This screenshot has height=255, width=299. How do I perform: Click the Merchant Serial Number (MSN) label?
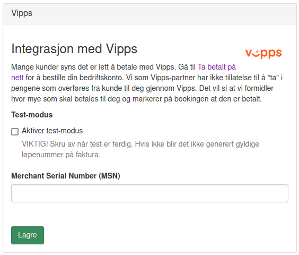click(x=66, y=176)
